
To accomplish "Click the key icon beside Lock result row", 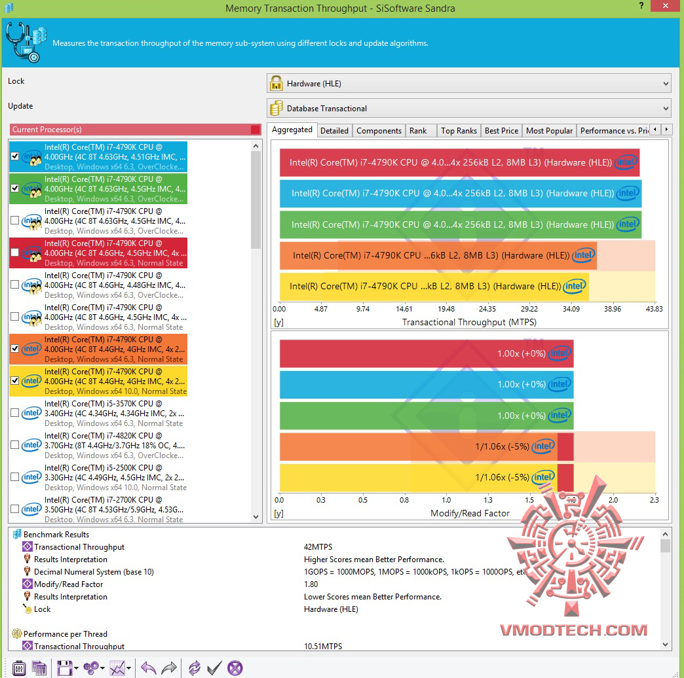I will [x=28, y=609].
